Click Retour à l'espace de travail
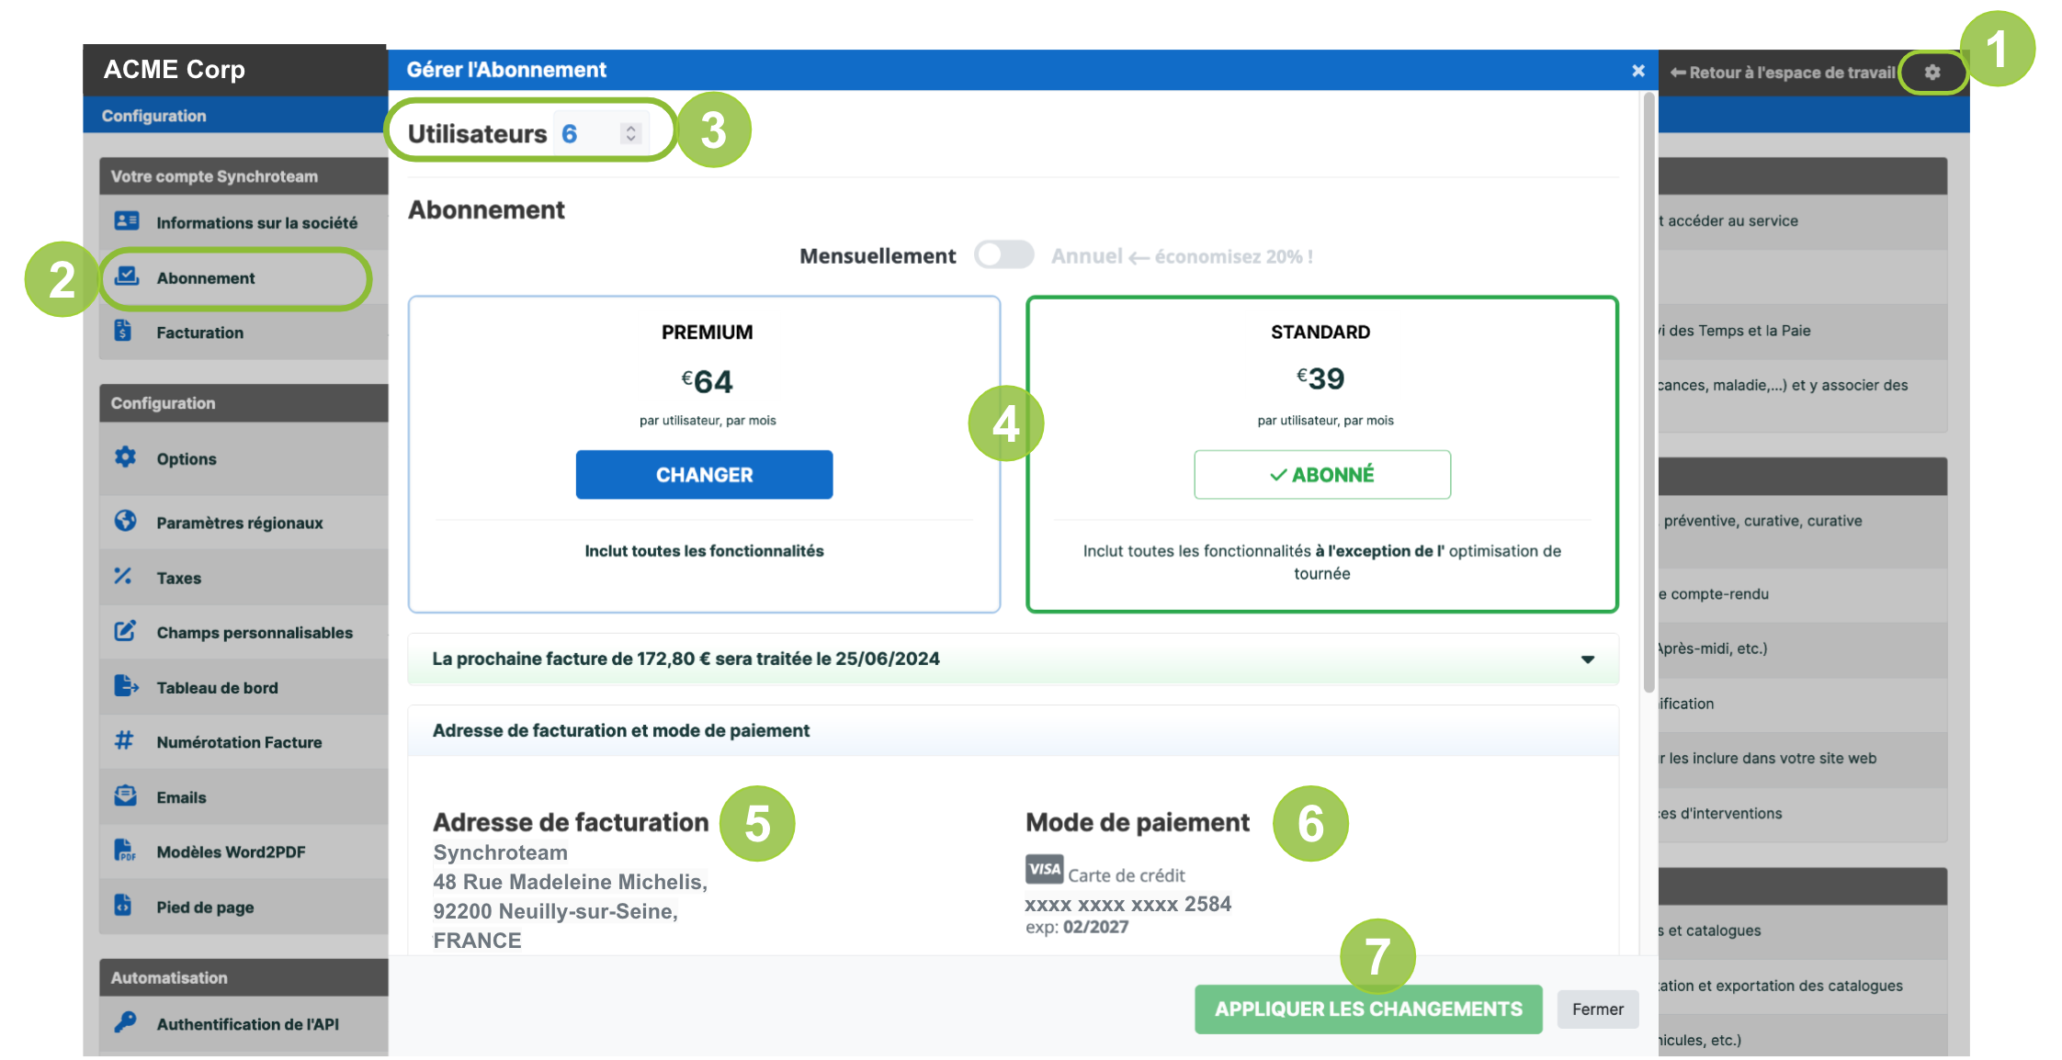The width and height of the screenshot is (2062, 1060). pos(1783,73)
